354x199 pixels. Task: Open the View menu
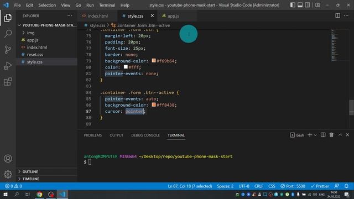[65, 5]
